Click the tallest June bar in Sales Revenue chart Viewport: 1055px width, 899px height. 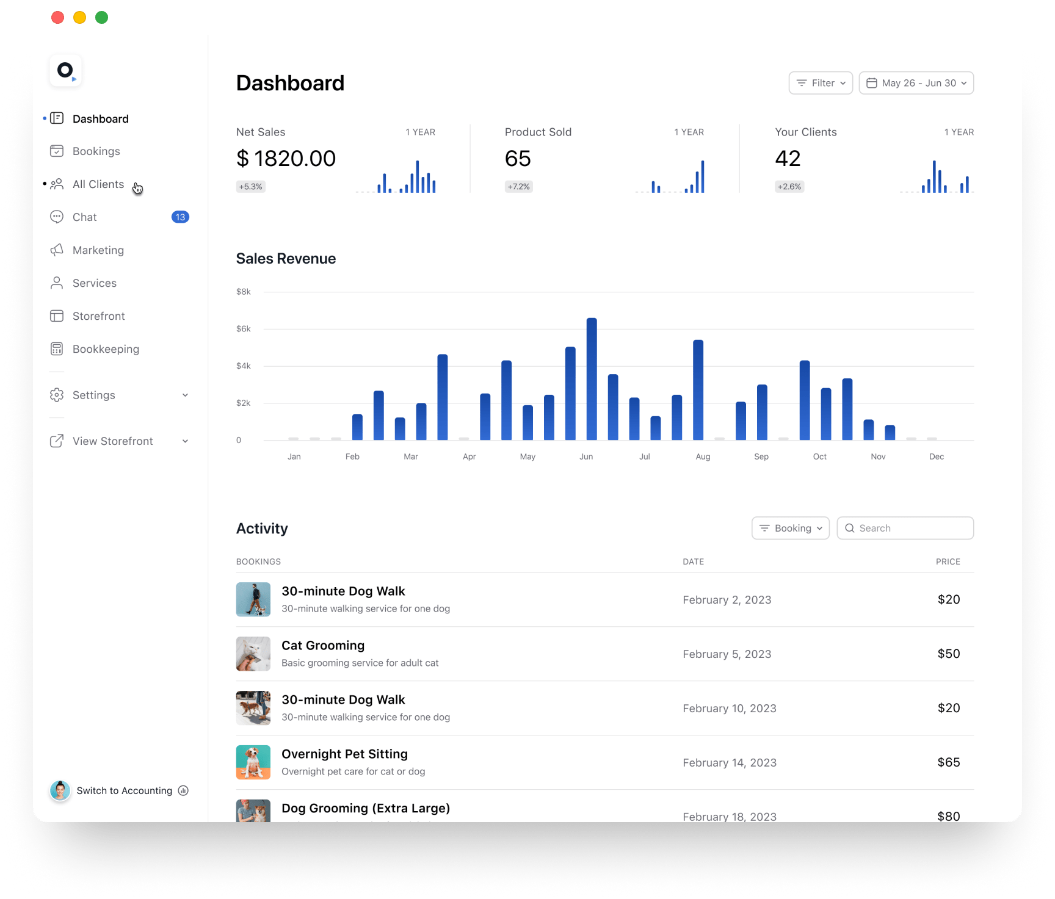(592, 379)
